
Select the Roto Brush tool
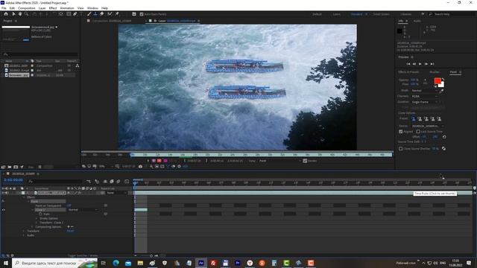click(110, 14)
